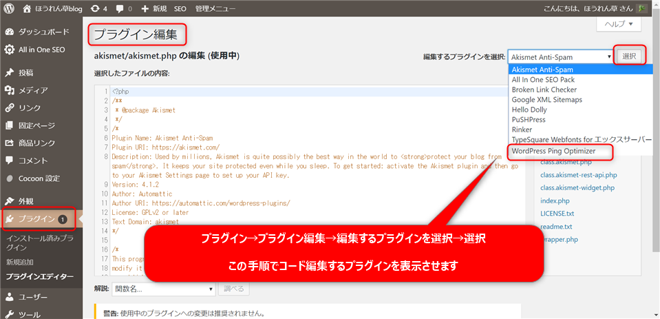Click the ツール wrench icon

click(x=10, y=314)
